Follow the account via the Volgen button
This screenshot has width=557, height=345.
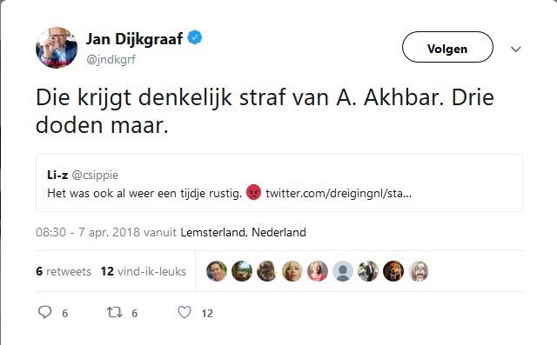coord(447,47)
